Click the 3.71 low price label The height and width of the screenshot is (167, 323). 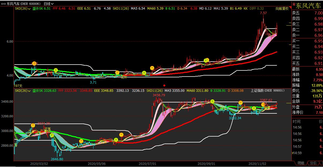click(x=93, y=82)
